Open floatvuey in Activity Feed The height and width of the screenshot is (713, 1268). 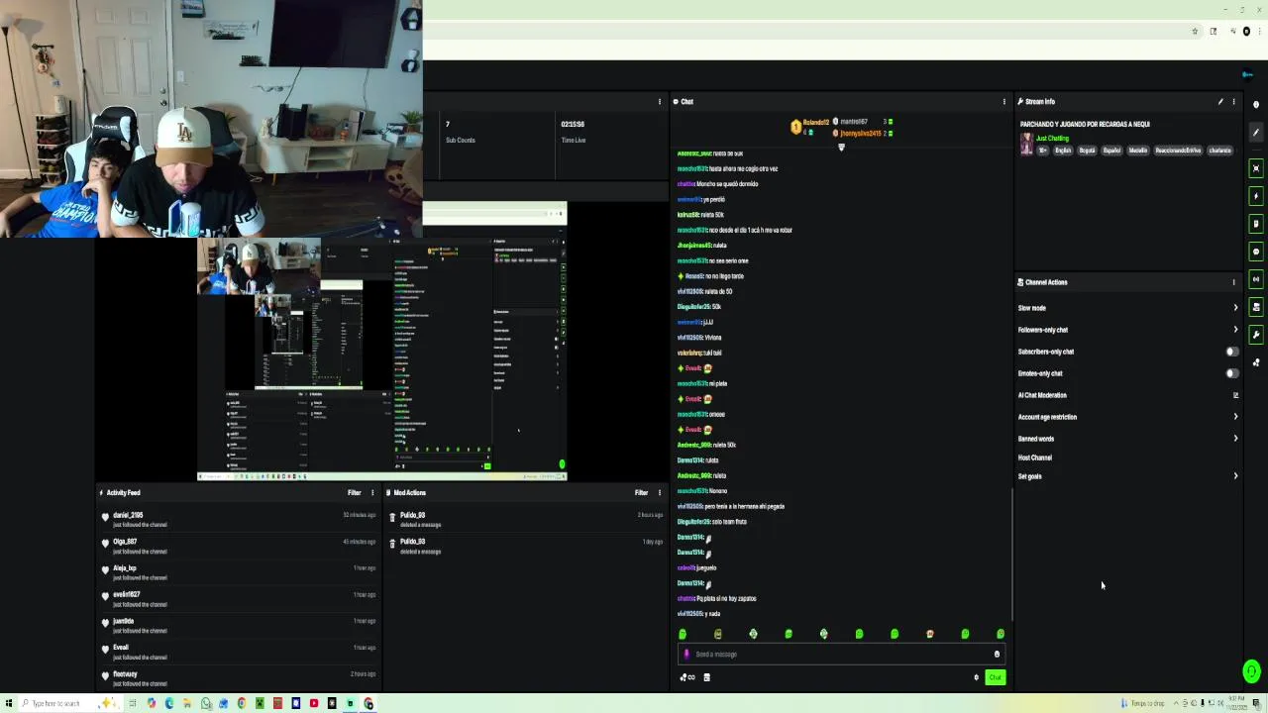coord(125,673)
